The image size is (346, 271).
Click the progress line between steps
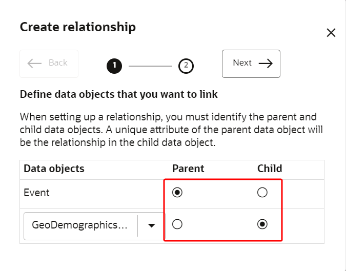pyautogui.click(x=150, y=66)
